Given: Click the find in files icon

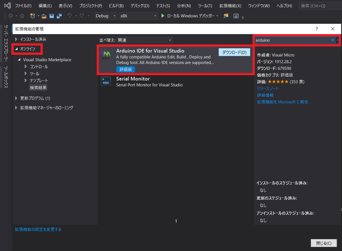Looking at the screenshot, I should 226,16.
